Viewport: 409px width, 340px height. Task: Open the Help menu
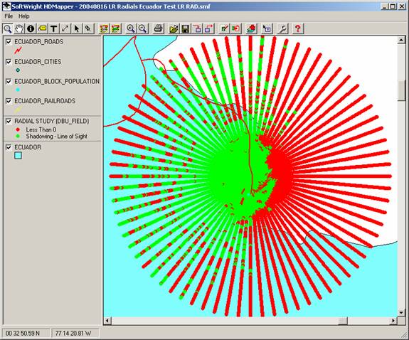pyautogui.click(x=23, y=16)
